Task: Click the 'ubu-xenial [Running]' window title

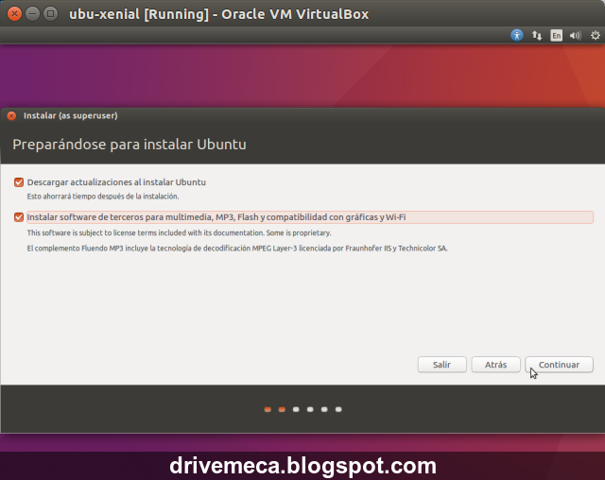Action: pos(218,14)
